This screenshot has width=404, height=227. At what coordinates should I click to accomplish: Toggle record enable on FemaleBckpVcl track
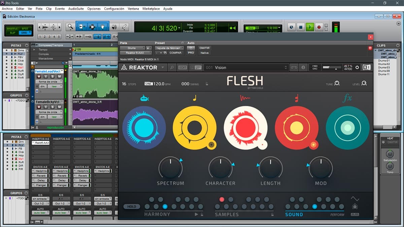39,107
